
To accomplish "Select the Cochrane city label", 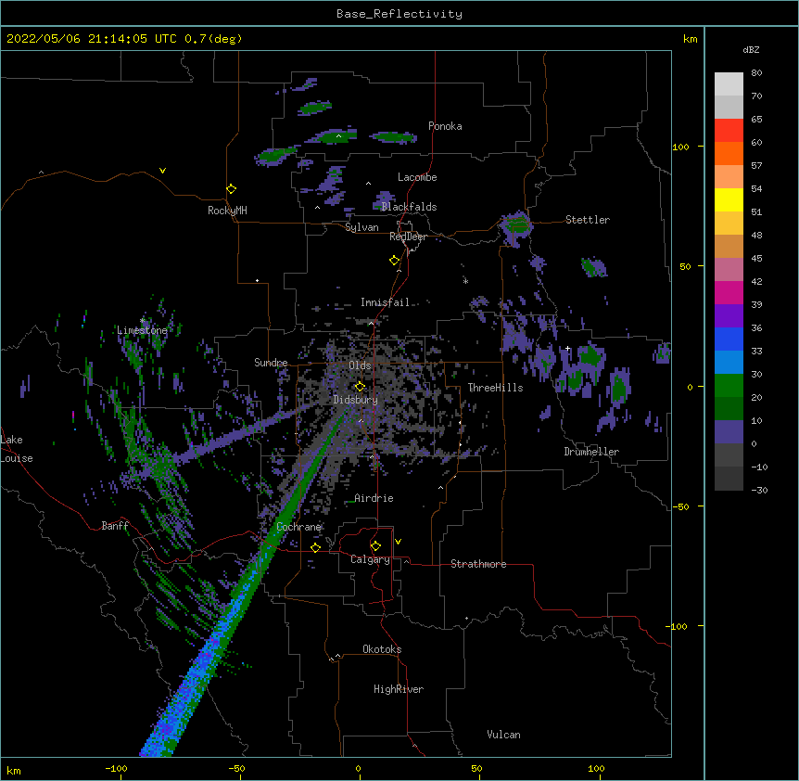I will pyautogui.click(x=299, y=527).
